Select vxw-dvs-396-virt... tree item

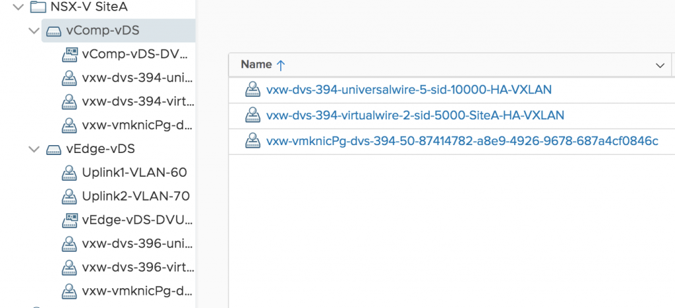[x=138, y=268]
